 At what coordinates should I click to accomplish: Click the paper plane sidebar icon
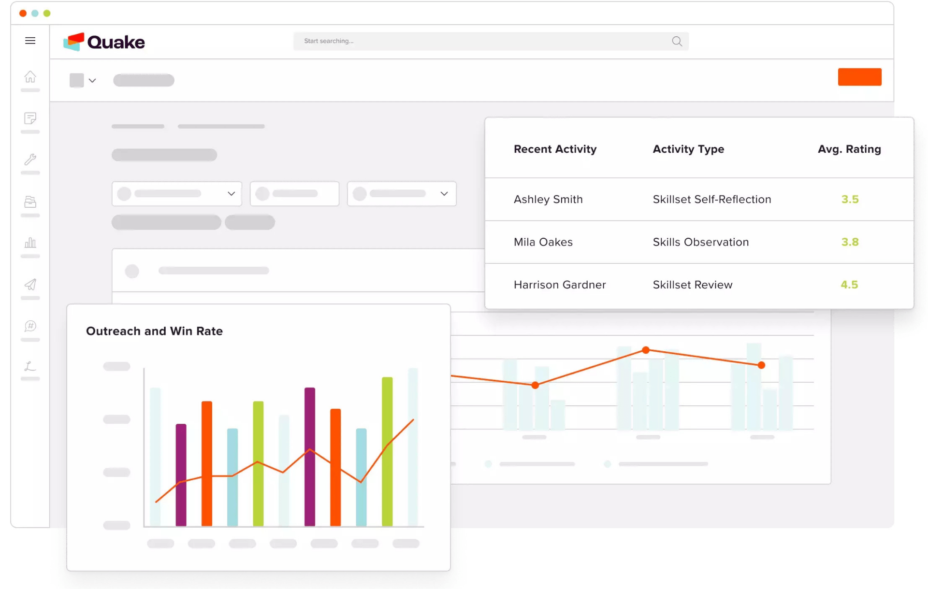click(x=30, y=285)
